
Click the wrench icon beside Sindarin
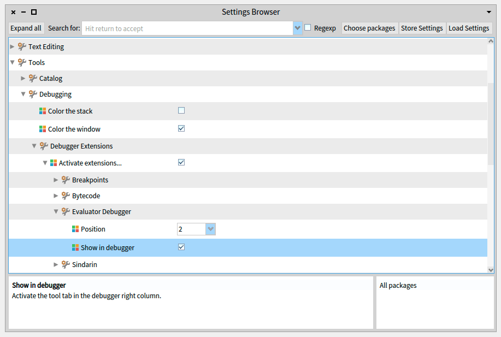66,265
